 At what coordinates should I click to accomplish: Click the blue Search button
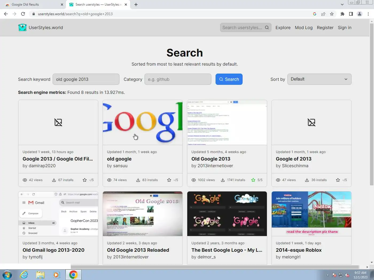229,79
